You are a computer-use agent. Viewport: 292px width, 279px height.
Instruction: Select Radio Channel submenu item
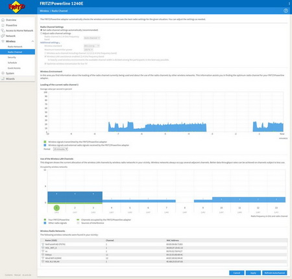18,52
